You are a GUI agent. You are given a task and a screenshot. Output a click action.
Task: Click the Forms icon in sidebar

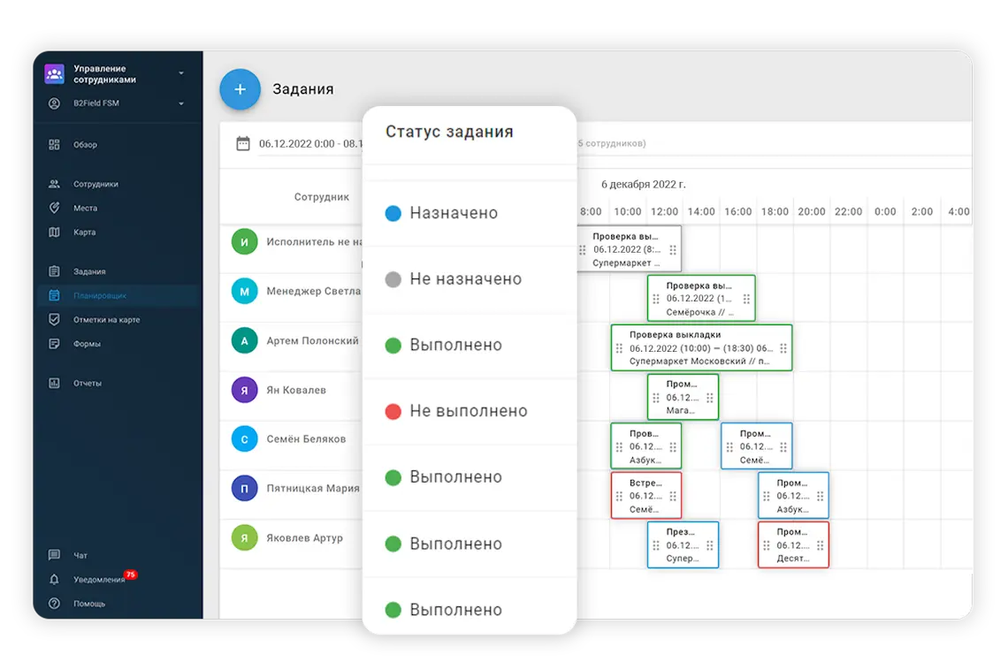click(x=55, y=344)
